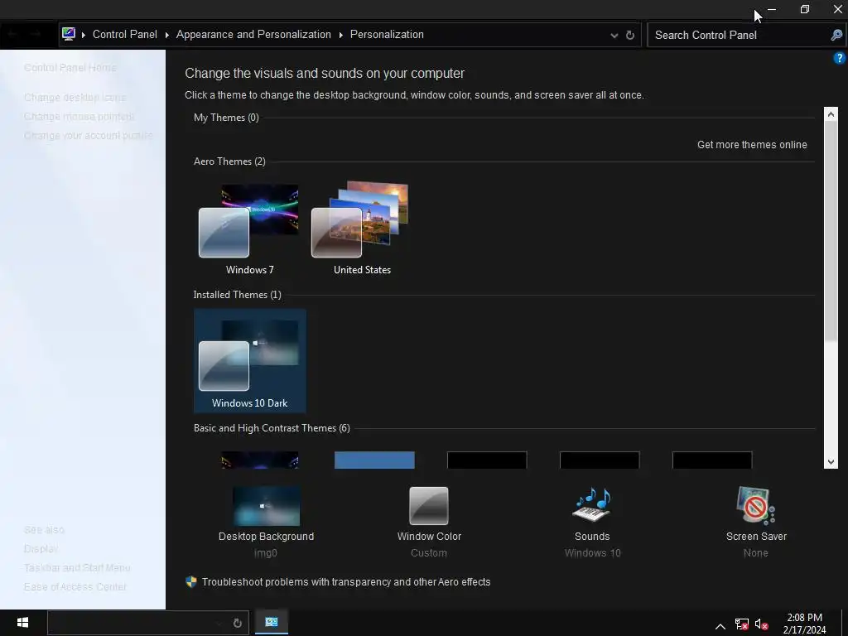Click the network status tray icon
848x636 pixels.
(x=741, y=624)
